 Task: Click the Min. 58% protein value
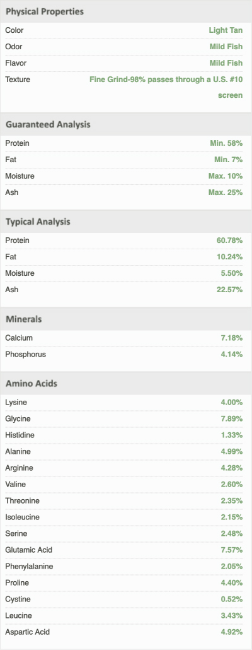(x=226, y=143)
